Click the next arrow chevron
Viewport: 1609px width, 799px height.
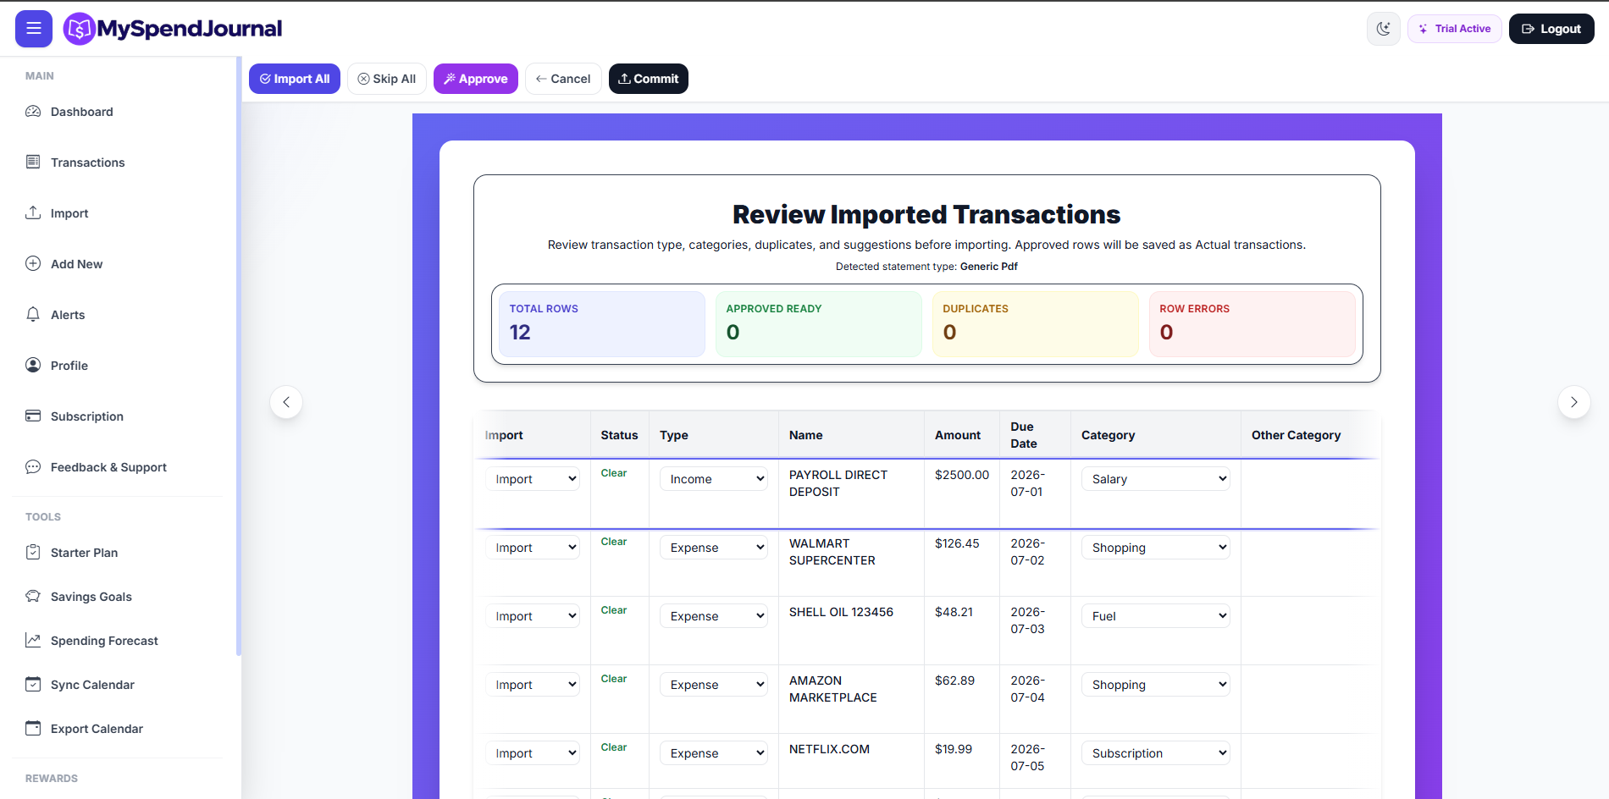pos(1573,402)
